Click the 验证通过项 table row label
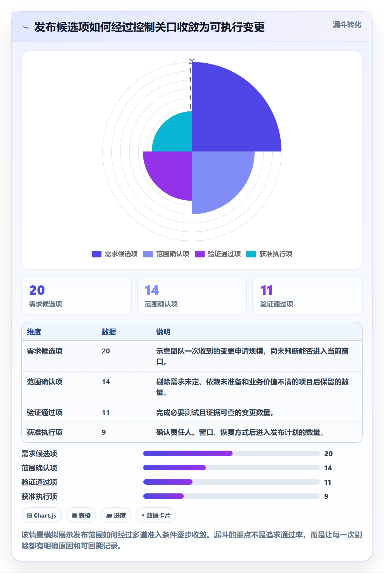384x573 pixels. coord(45,412)
